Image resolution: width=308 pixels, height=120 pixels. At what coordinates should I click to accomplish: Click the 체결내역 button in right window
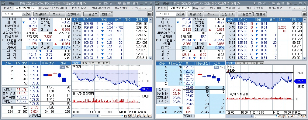point(195,14)
